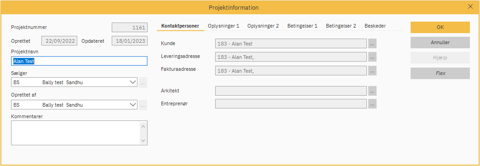Viewport: 480px width, 166px height.
Task: Click Kommentarer scrollbar down arrow
Action: (143, 140)
